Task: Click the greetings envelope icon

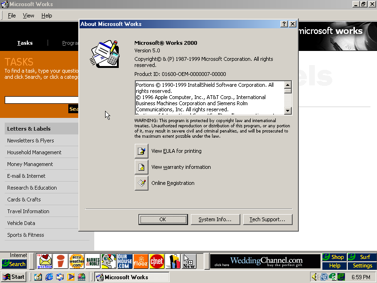Action: tap(45, 261)
